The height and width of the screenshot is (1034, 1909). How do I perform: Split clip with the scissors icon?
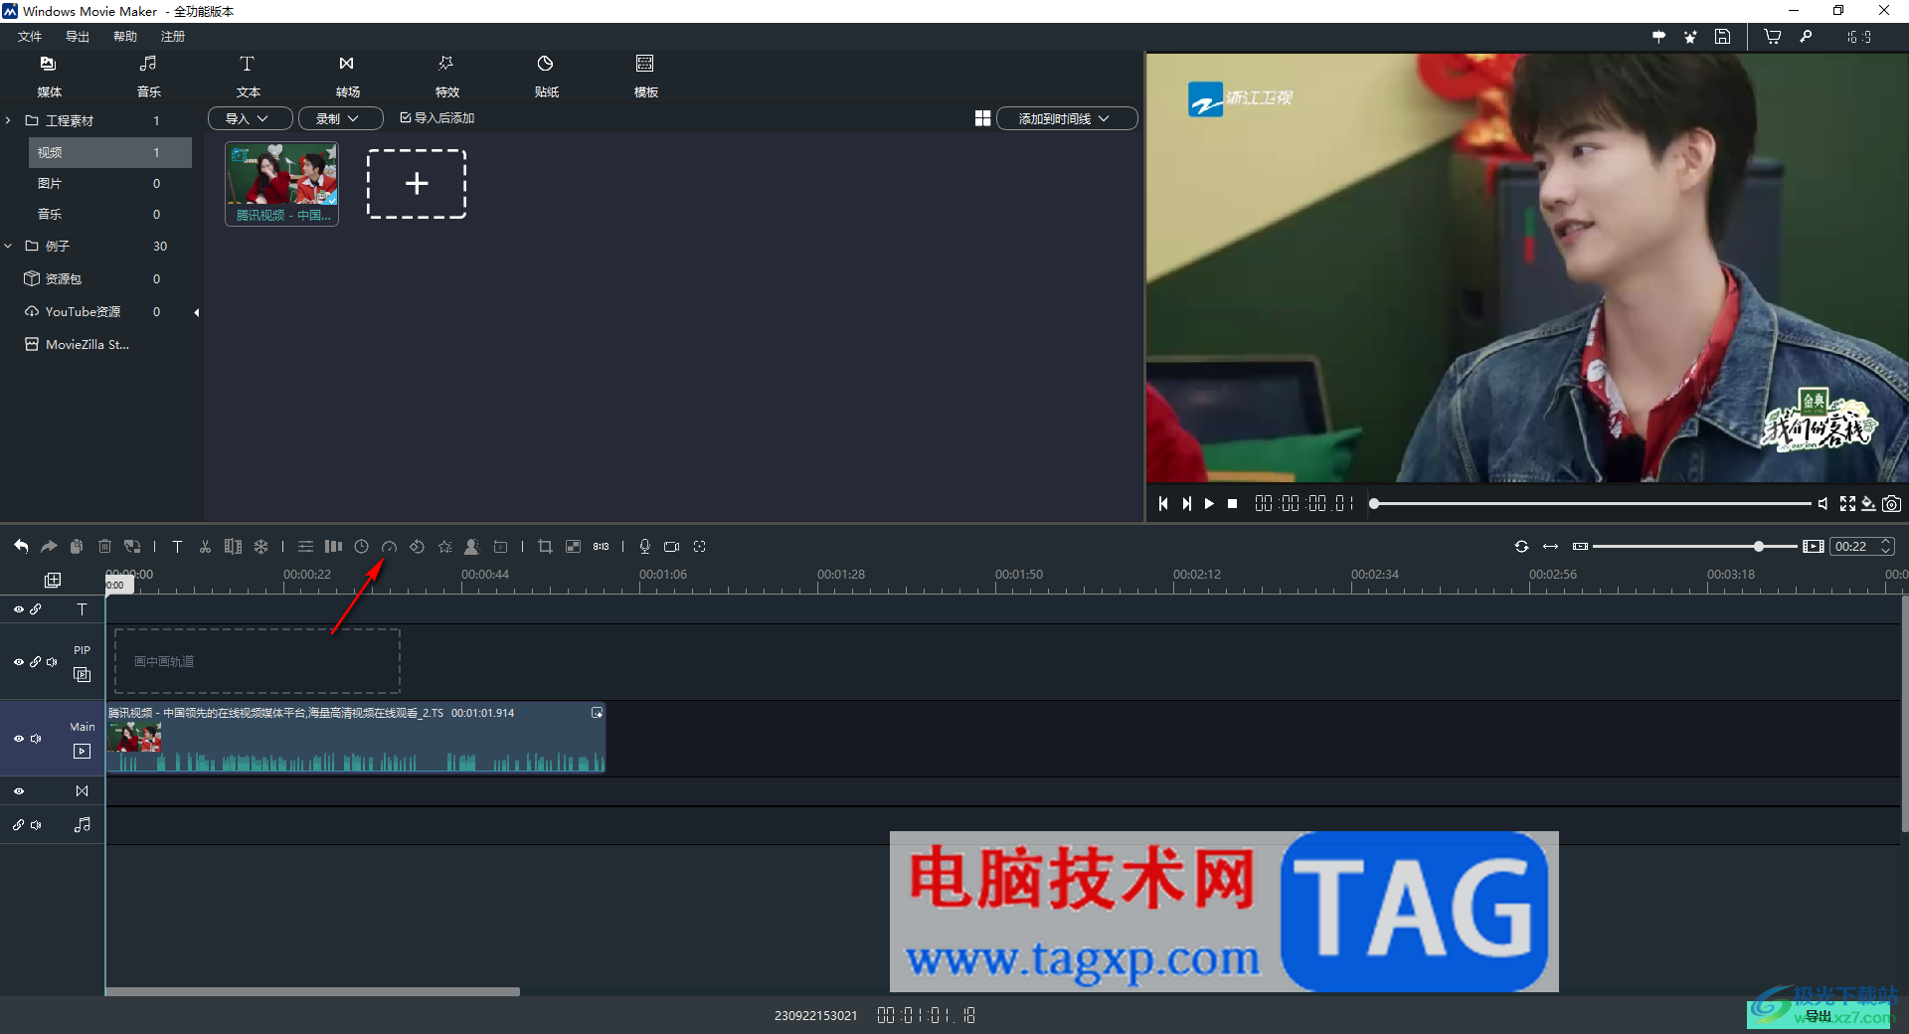pyautogui.click(x=205, y=546)
